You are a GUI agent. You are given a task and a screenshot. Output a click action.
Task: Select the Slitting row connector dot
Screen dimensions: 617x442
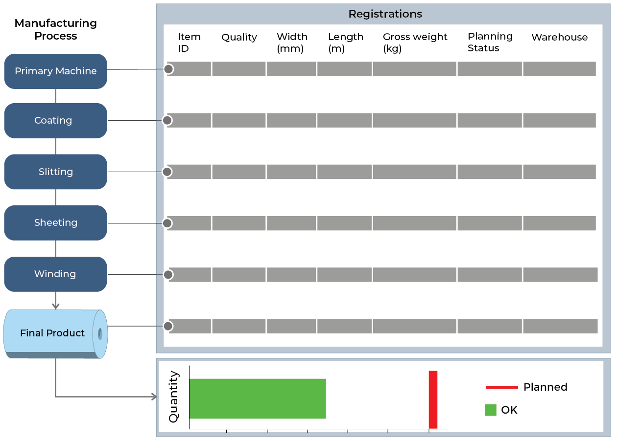click(167, 172)
